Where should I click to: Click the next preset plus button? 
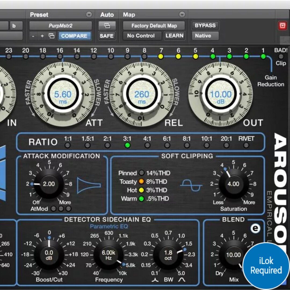42,36
